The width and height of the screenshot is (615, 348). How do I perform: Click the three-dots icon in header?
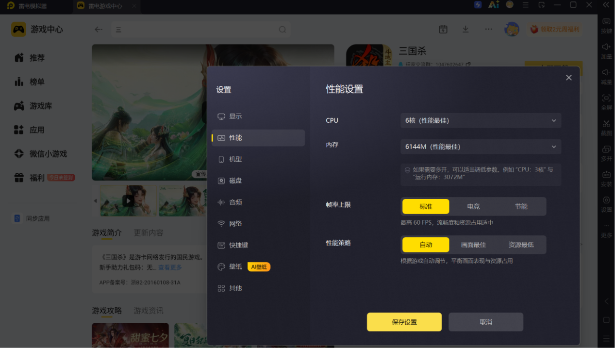click(488, 29)
